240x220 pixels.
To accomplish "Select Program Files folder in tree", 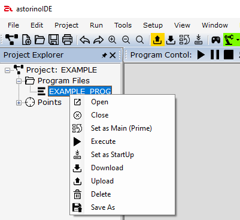I will click(63, 81).
